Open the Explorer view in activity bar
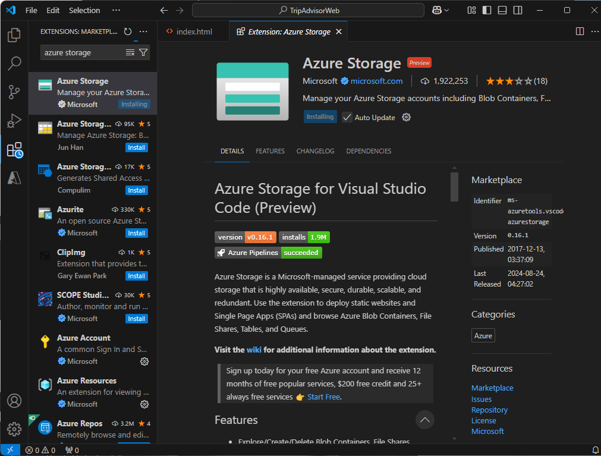This screenshot has width=601, height=456. click(x=14, y=35)
